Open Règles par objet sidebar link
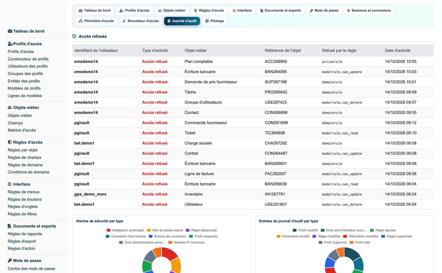442x273 pixels. (x=22, y=150)
